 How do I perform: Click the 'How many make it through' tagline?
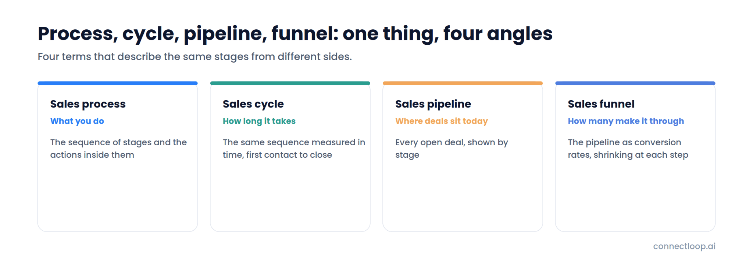coord(626,121)
